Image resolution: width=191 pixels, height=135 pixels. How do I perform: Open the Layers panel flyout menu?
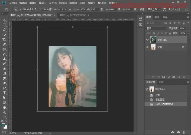[x=188, y=17]
